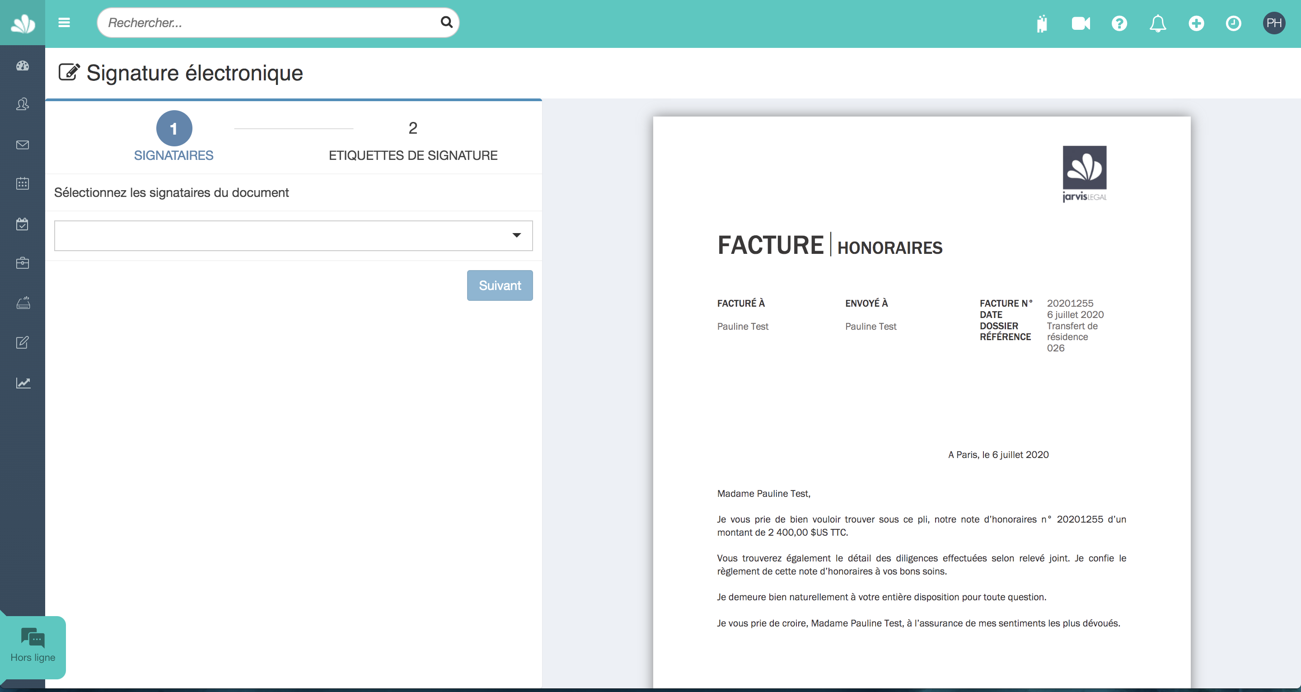Click the jarvis LEGAL logo in invoice preview
1301x692 pixels.
(x=1084, y=174)
